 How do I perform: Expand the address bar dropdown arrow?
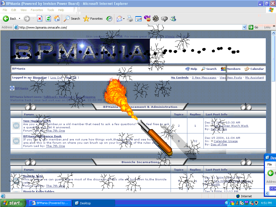(x=244, y=27)
